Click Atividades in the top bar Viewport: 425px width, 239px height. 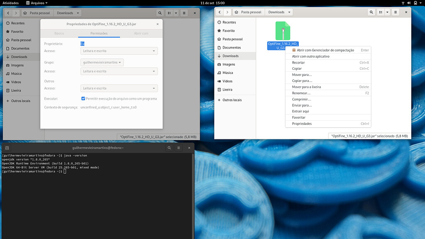click(10, 3)
